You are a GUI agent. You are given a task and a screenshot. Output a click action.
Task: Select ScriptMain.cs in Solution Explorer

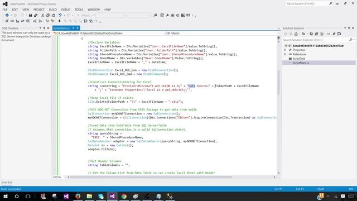(x=301, y=63)
